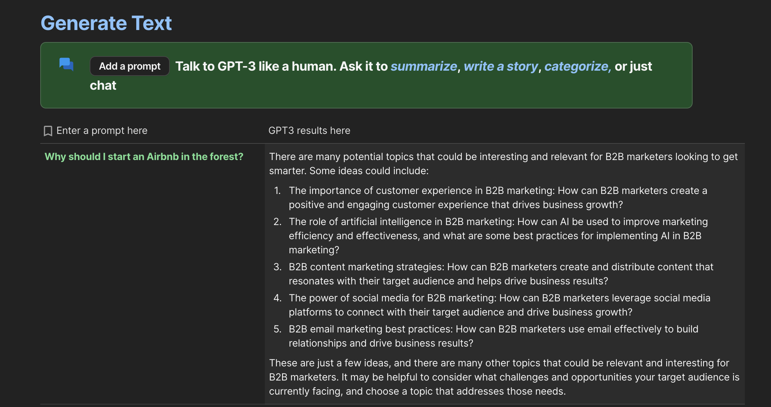Open the summarize link

pyautogui.click(x=424, y=66)
